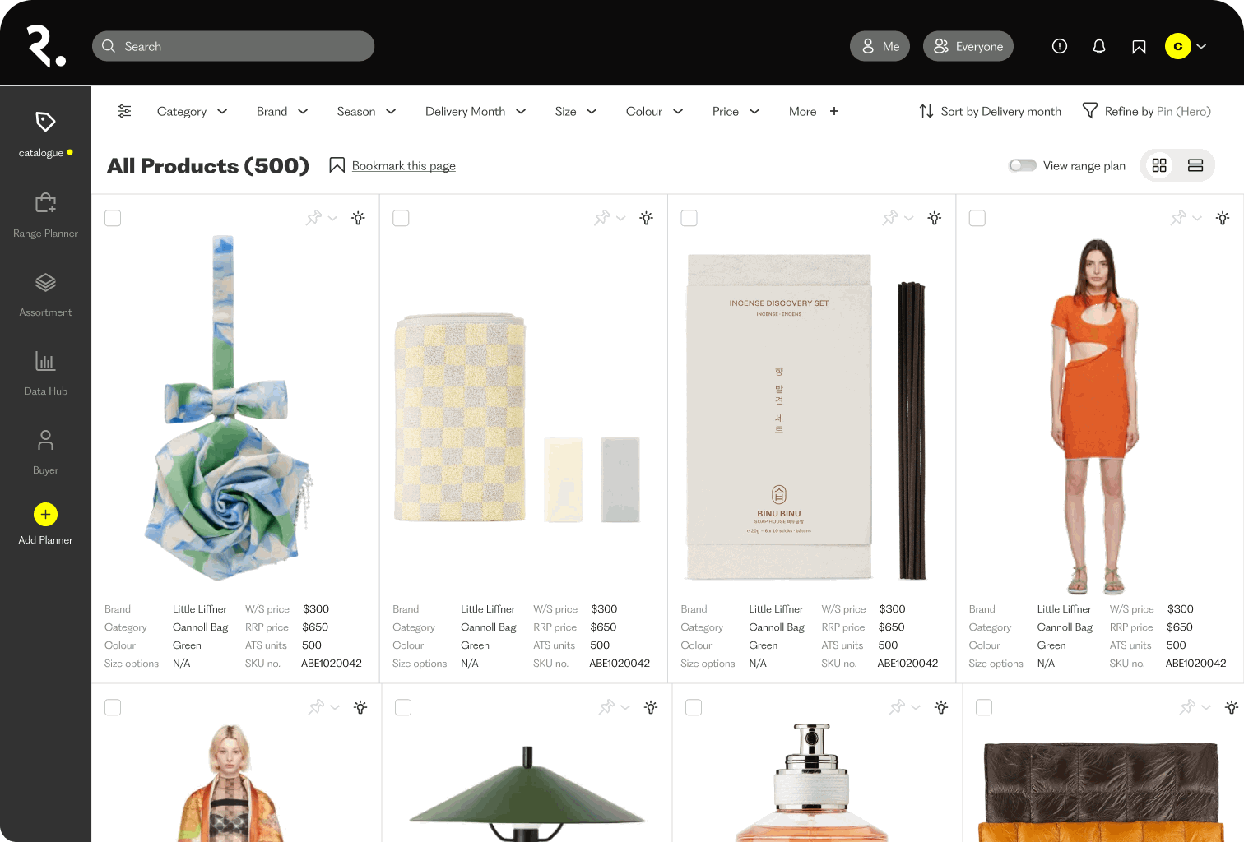Click the Add Planner button
This screenshot has height=842, width=1244.
[45, 524]
